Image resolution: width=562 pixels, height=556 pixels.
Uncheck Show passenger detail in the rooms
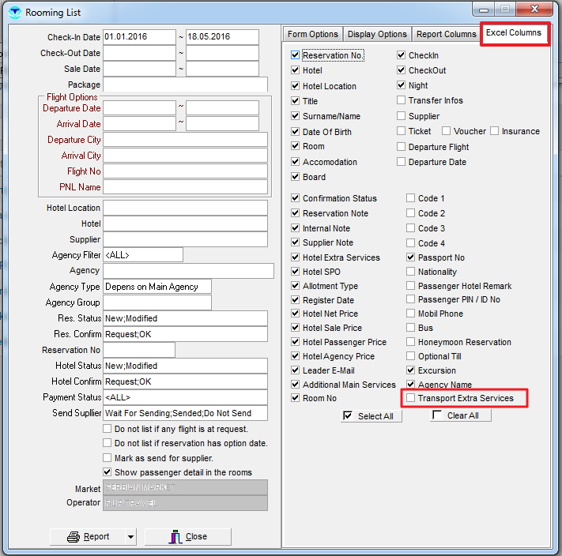pyautogui.click(x=107, y=472)
